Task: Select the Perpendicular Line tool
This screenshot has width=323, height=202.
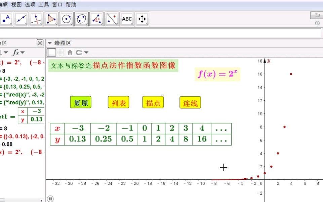Action: click(x=36, y=19)
